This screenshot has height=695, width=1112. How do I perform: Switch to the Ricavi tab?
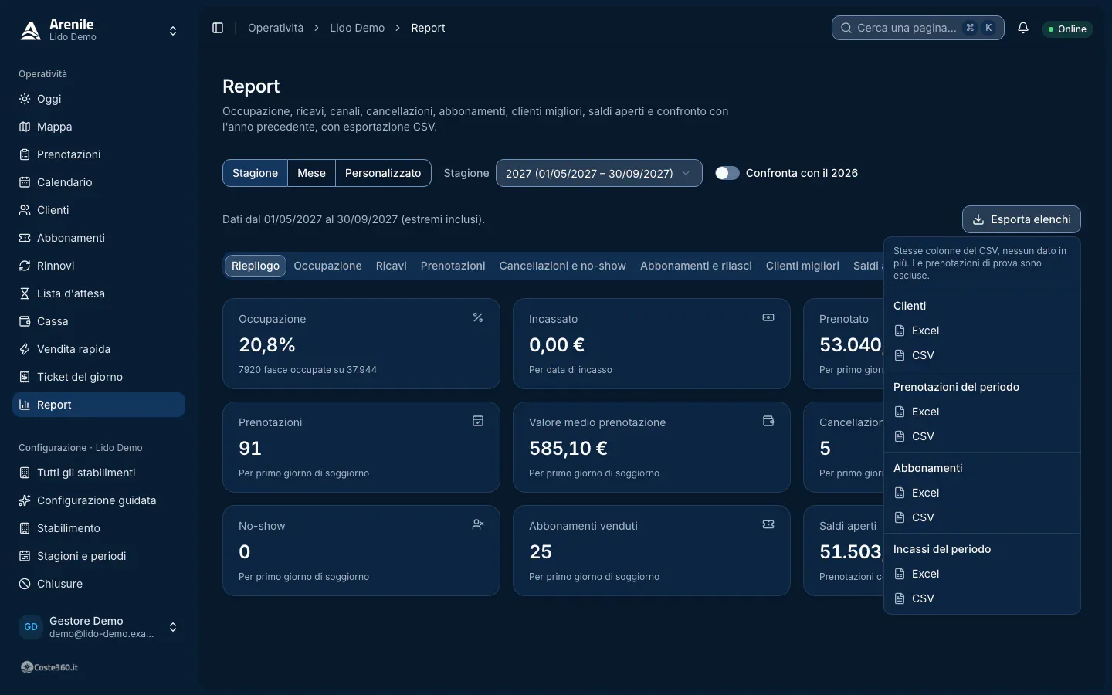(x=391, y=266)
